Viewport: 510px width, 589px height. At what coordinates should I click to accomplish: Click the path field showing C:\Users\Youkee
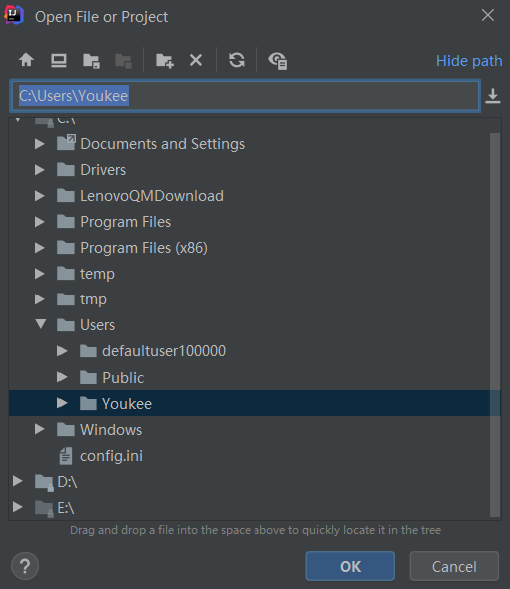(x=246, y=96)
